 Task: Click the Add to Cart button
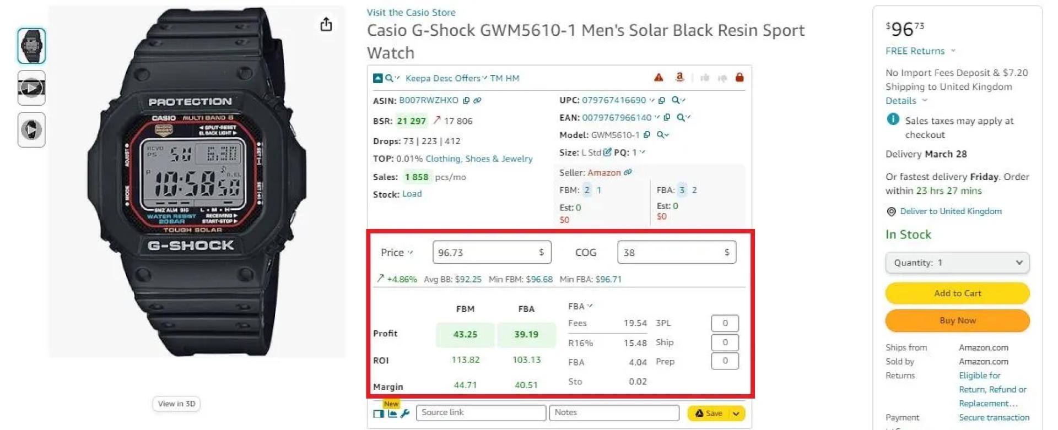(957, 293)
